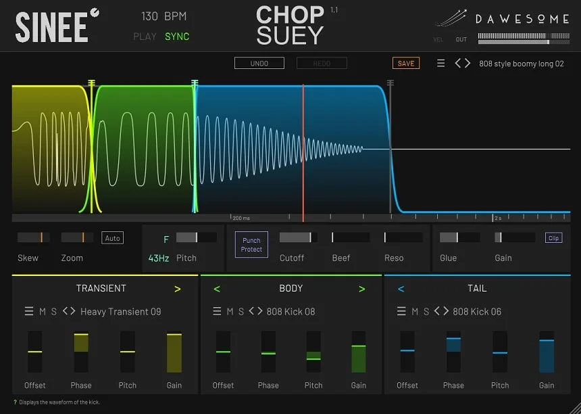Click the 43Hz frequency value

click(x=159, y=258)
